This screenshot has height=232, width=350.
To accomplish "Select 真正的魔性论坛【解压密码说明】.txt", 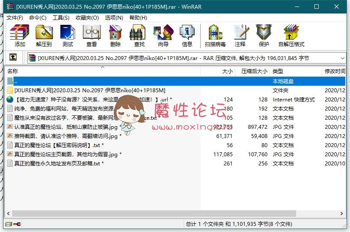I will tap(176, 145).
